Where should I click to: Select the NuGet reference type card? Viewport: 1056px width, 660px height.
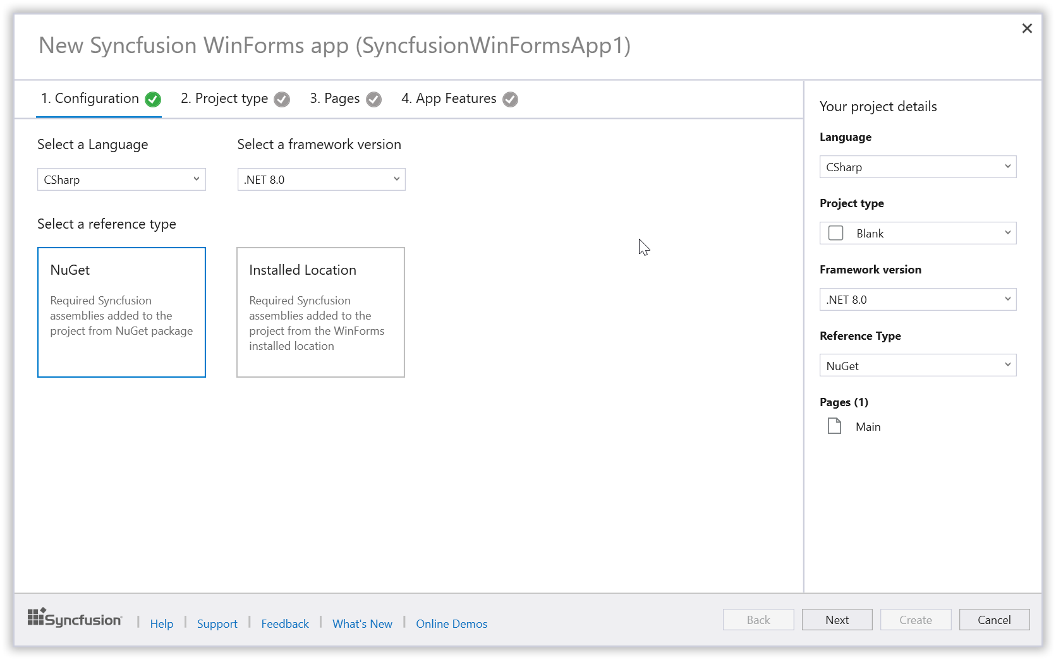point(121,312)
